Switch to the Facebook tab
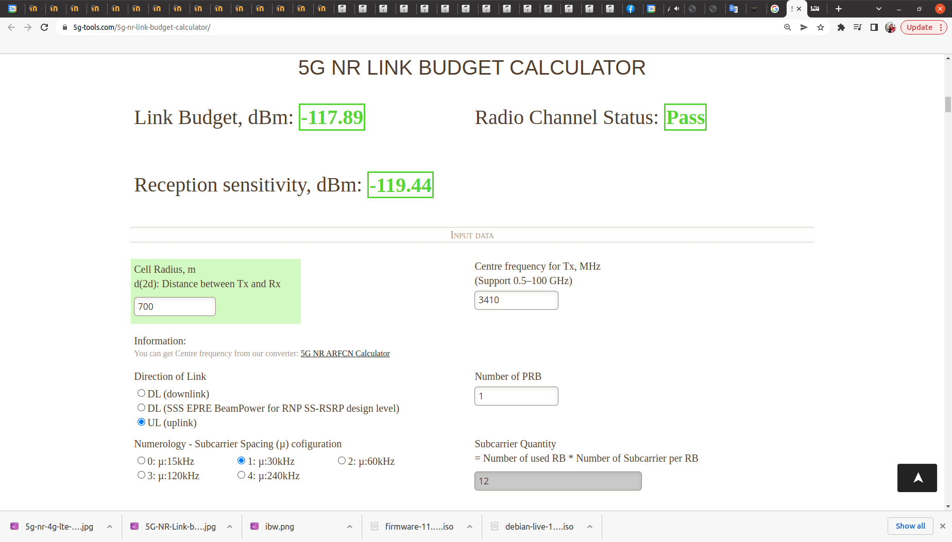Screen dimensions: 952x542 (x=631, y=9)
